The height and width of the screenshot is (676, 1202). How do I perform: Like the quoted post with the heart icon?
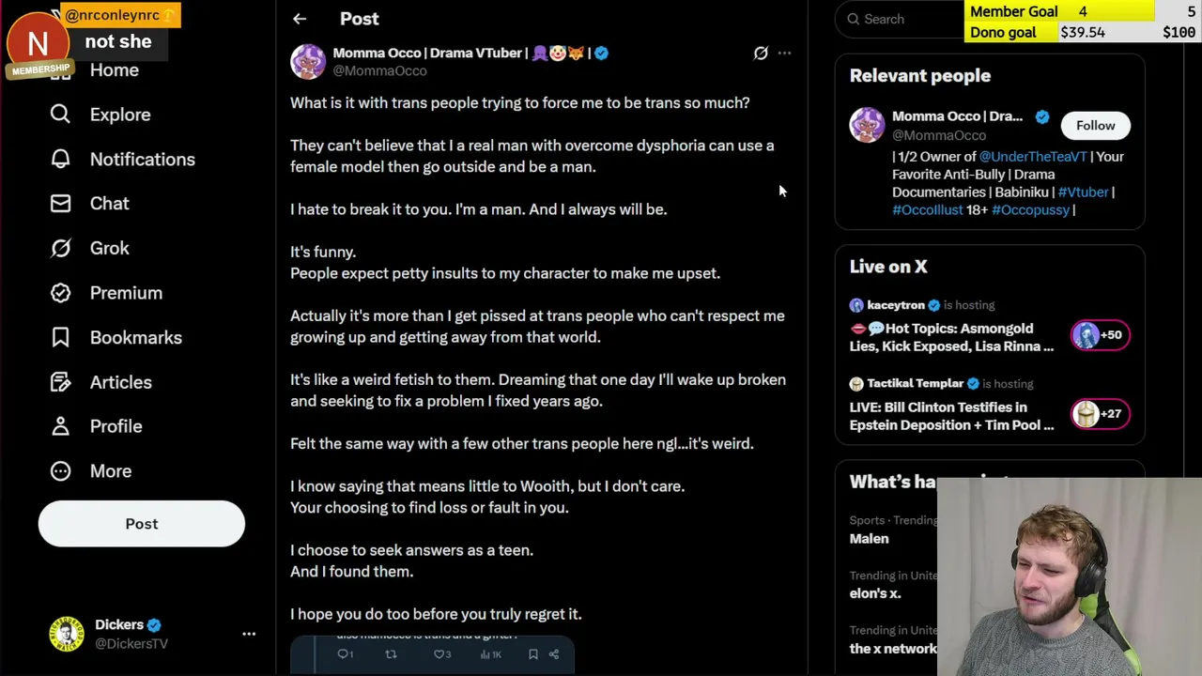pyautogui.click(x=440, y=654)
